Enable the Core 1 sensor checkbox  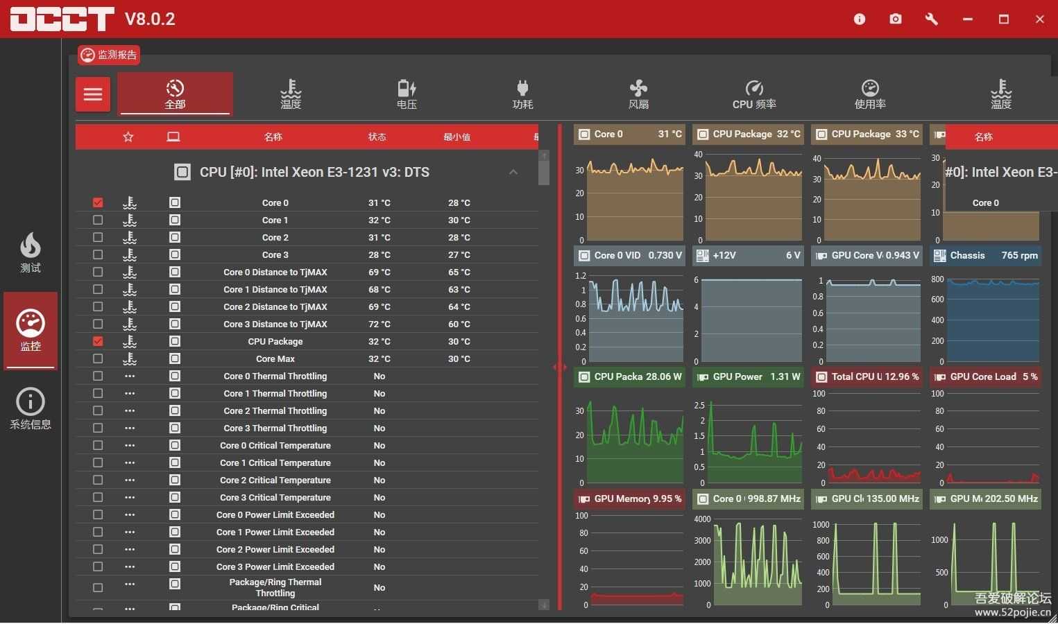pos(97,220)
